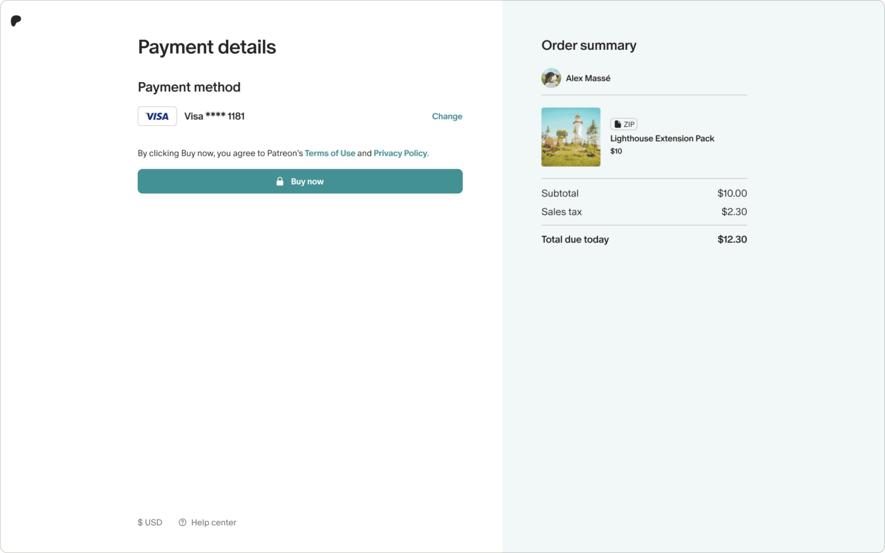Screen dimensions: 885x553
Task: Click the Sales tax label
Action: [561, 212]
